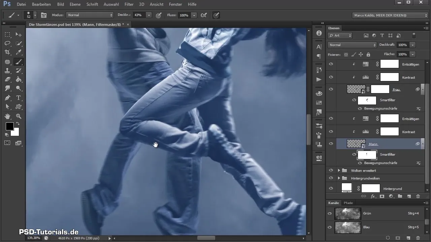
Task: Click the Frau layer name
Action: coord(396,89)
